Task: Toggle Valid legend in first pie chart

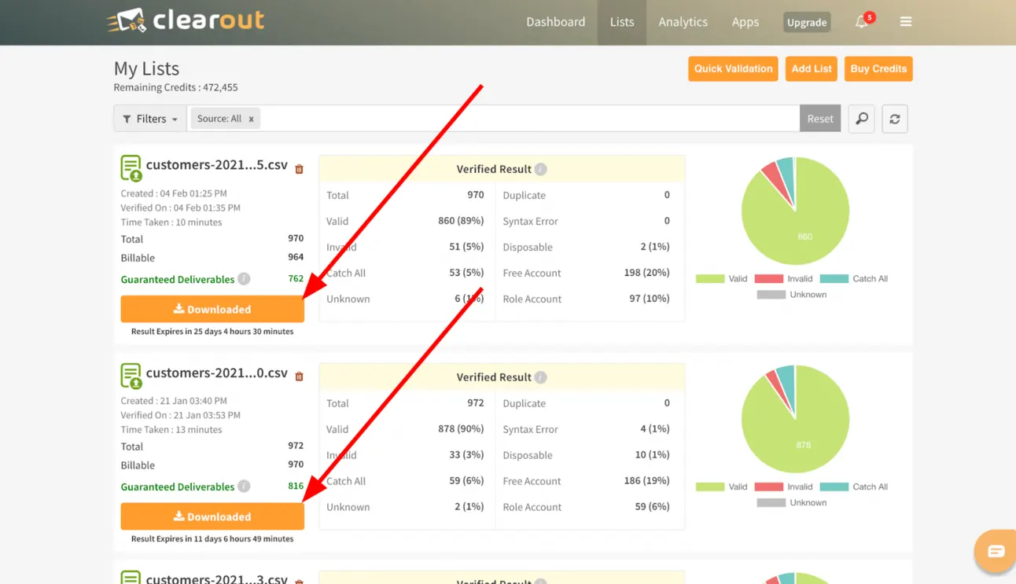Action: (722, 278)
